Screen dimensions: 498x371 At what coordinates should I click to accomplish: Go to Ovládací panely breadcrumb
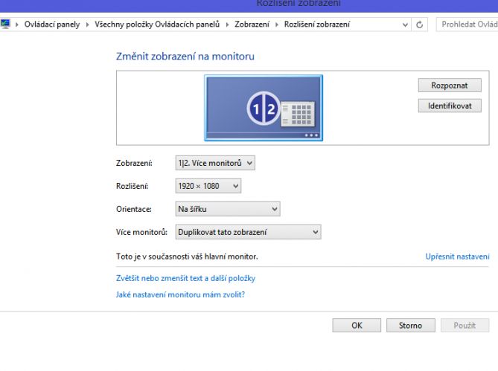pyautogui.click(x=52, y=25)
